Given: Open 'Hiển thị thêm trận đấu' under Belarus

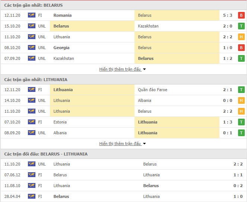Looking at the screenshot, I should click(x=120, y=69).
